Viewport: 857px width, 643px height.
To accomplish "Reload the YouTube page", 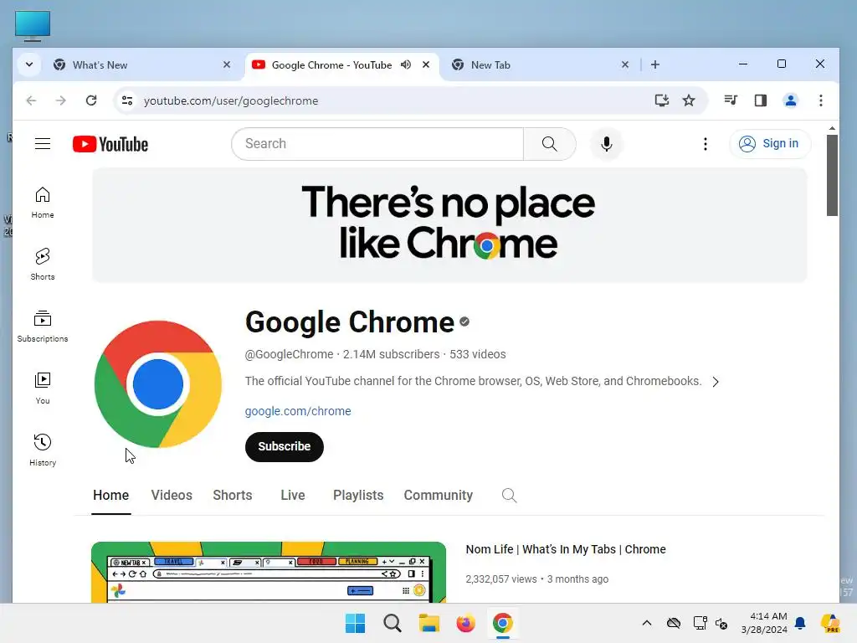I will 91,100.
